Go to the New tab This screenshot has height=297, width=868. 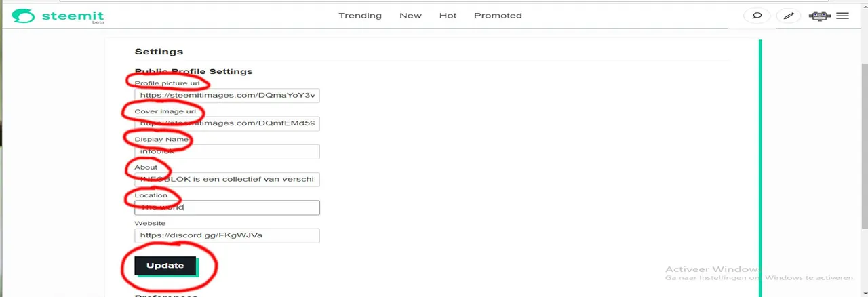(410, 16)
